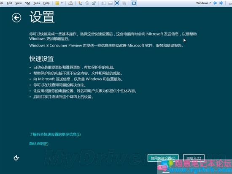Click the 自定义(C) button
The image size is (232, 174).
click(194, 158)
